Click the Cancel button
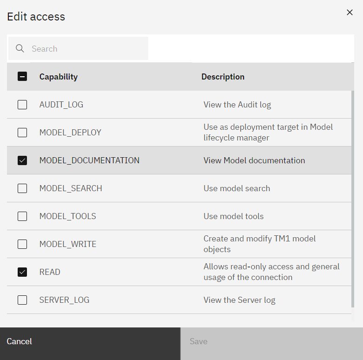363x360 pixels. (90, 344)
